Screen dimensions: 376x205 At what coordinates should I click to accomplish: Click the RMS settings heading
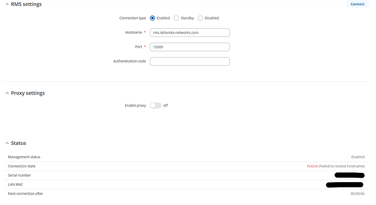coord(26,4)
